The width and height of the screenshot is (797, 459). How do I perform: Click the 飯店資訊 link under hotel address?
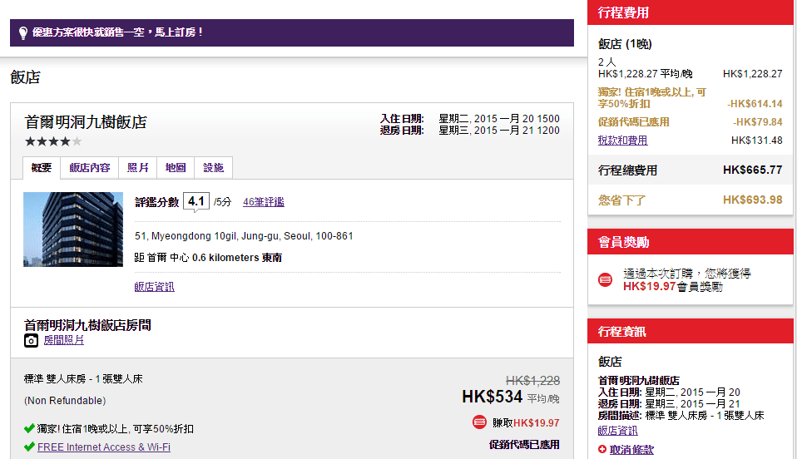(x=154, y=287)
